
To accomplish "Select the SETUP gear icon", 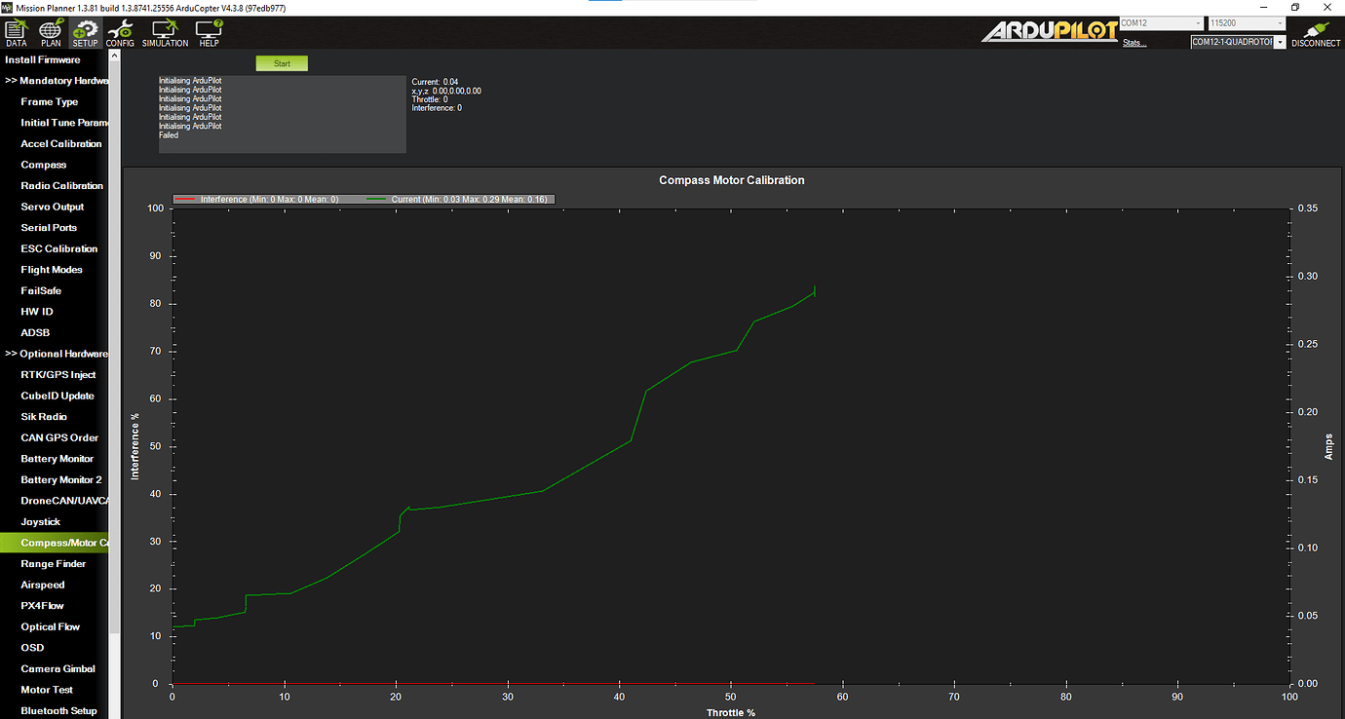I will tap(85, 32).
